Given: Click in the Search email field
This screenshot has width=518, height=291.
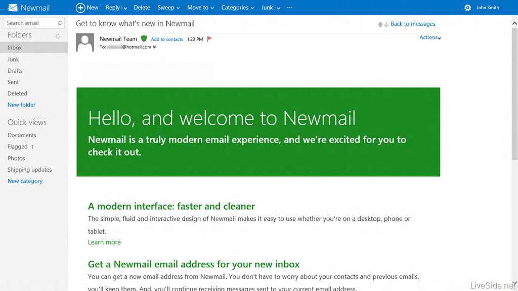Looking at the screenshot, I should (x=29, y=23).
